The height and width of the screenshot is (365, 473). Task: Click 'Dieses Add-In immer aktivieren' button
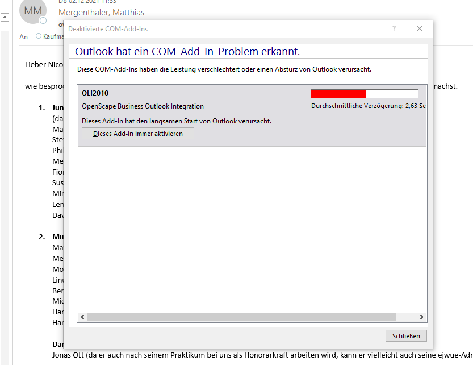138,134
